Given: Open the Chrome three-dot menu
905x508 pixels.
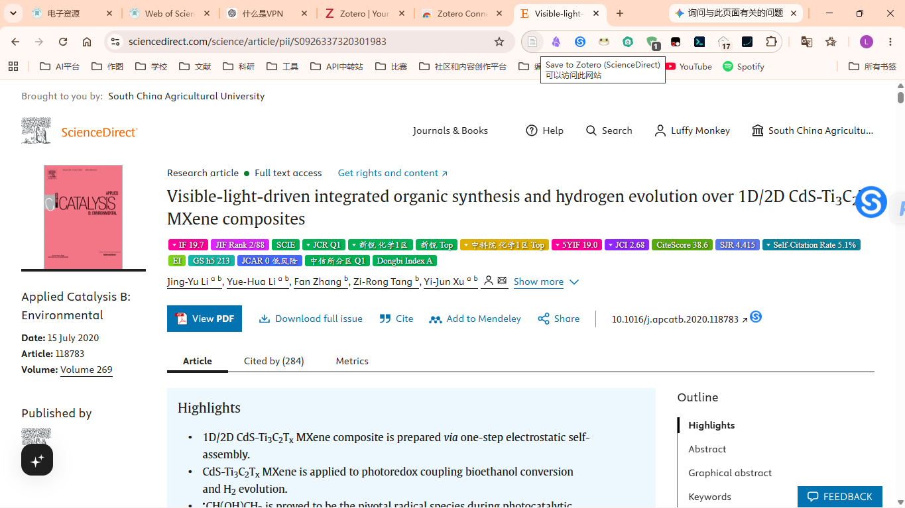Looking at the screenshot, I should pos(890,42).
